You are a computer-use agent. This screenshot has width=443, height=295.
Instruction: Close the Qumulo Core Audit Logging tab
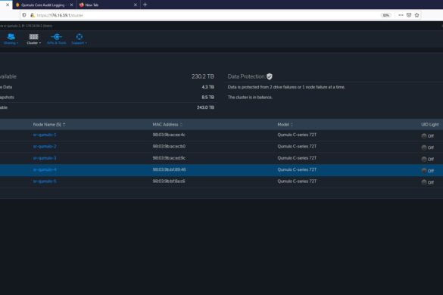[x=71, y=5]
